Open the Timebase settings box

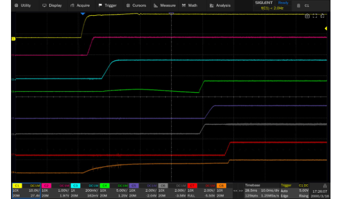point(262,191)
